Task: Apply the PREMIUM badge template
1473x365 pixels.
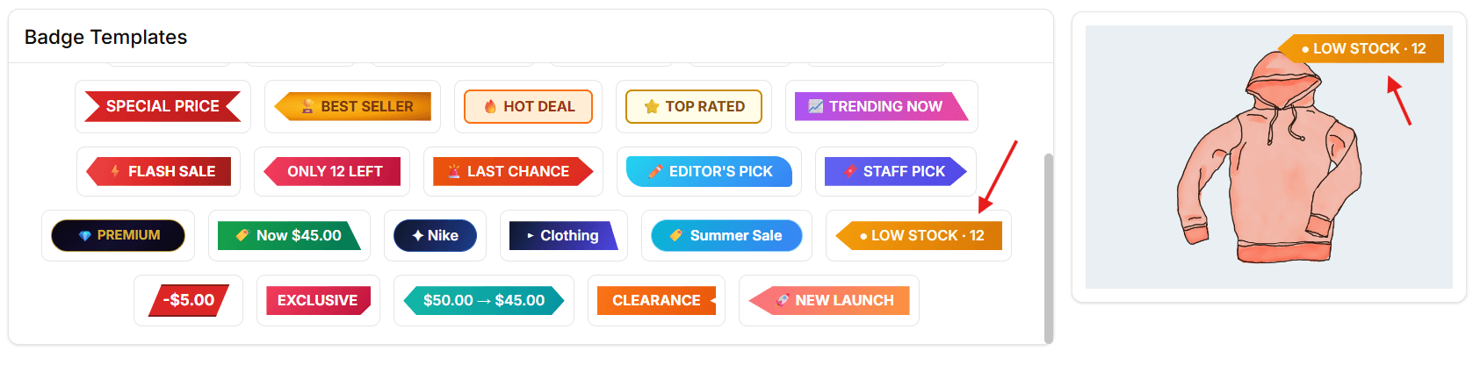Action: (x=118, y=235)
